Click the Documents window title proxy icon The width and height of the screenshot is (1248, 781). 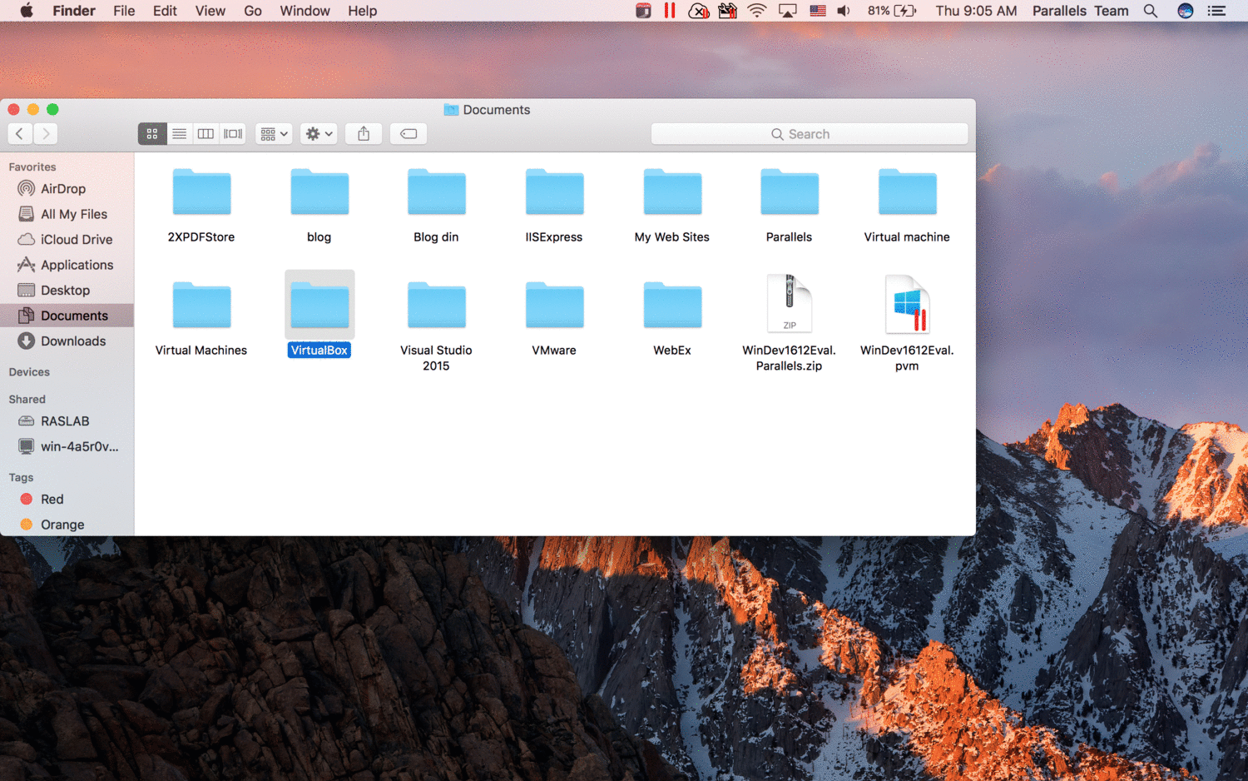click(451, 110)
